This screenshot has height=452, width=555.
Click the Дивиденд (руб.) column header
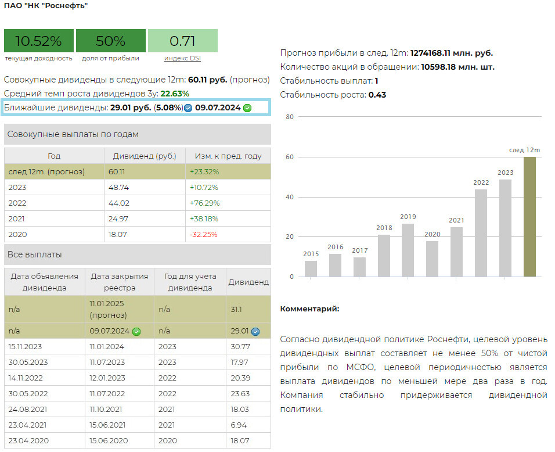[x=145, y=156]
